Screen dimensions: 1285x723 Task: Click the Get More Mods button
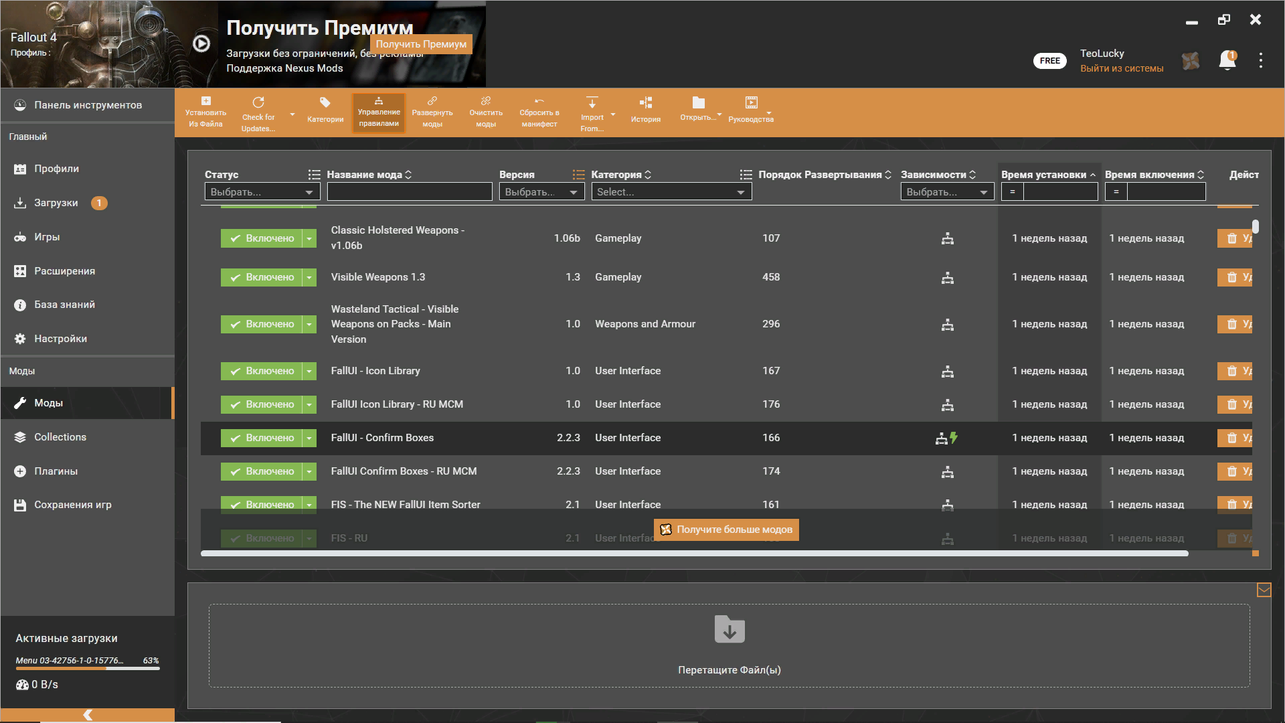point(726,530)
